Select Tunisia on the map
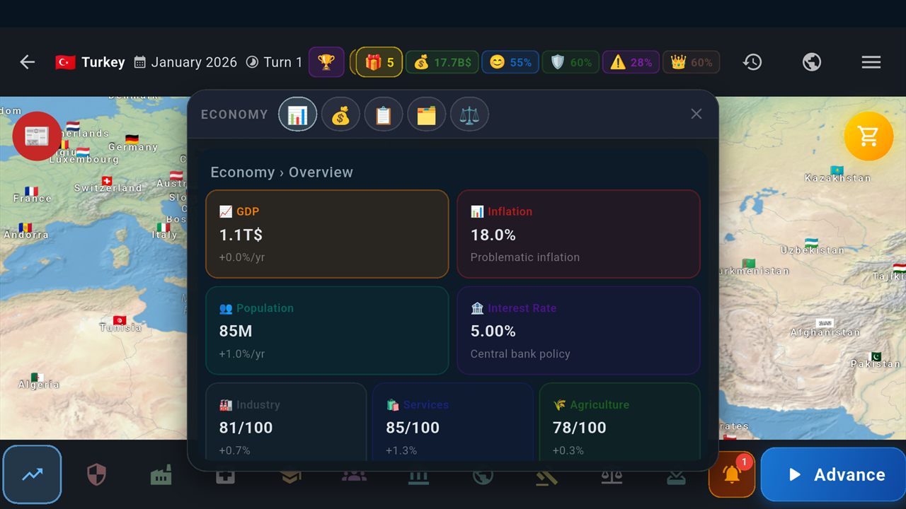The height and width of the screenshot is (509, 906). pyautogui.click(x=120, y=324)
